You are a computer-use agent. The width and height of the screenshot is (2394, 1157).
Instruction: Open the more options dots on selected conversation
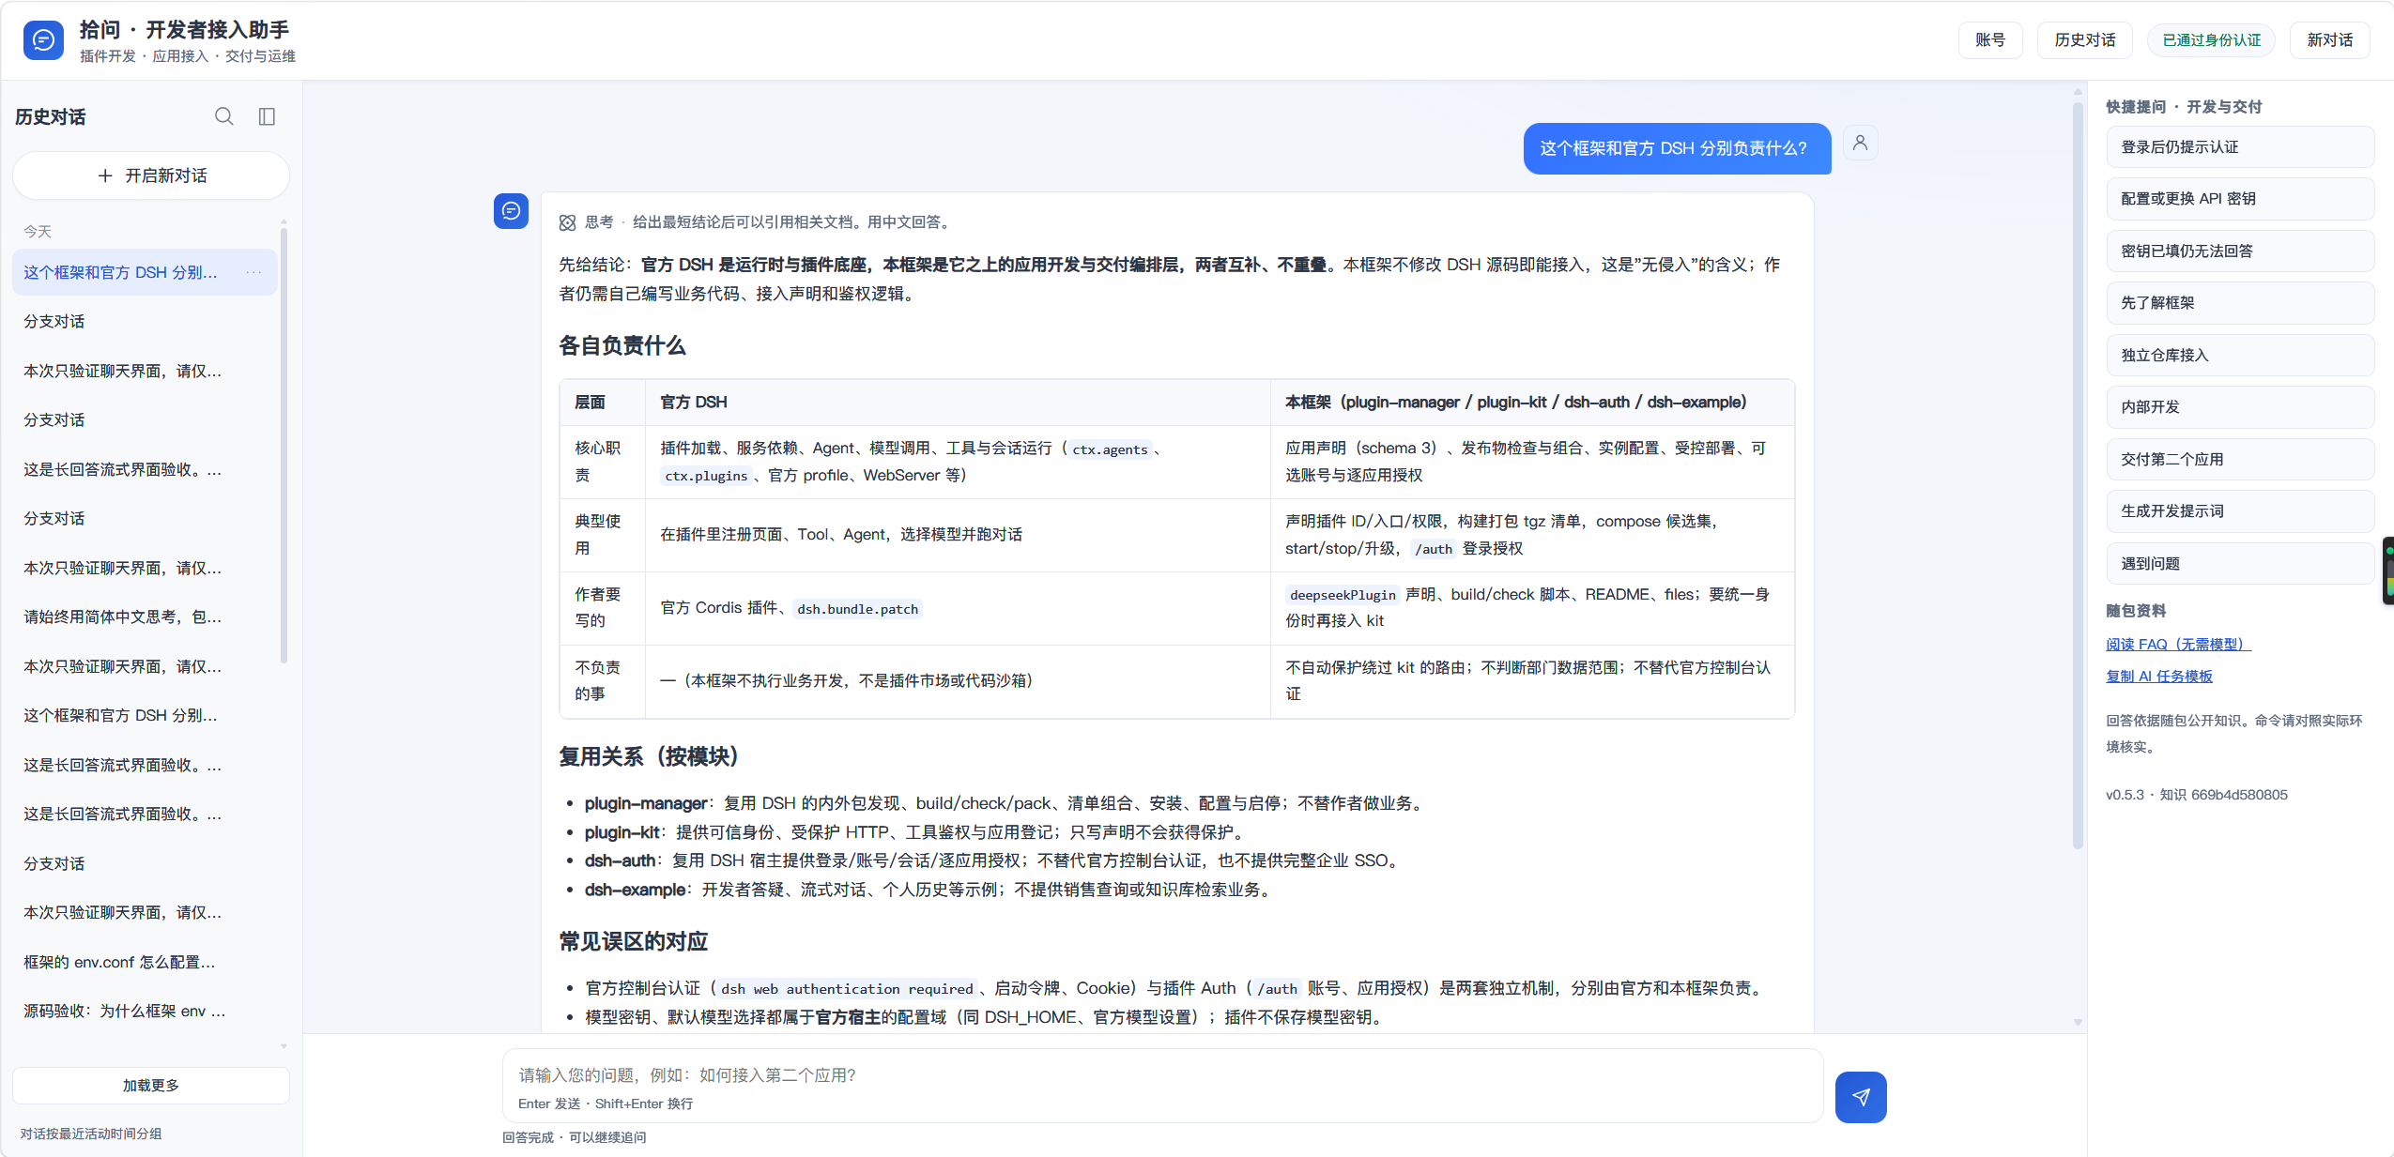[x=253, y=272]
